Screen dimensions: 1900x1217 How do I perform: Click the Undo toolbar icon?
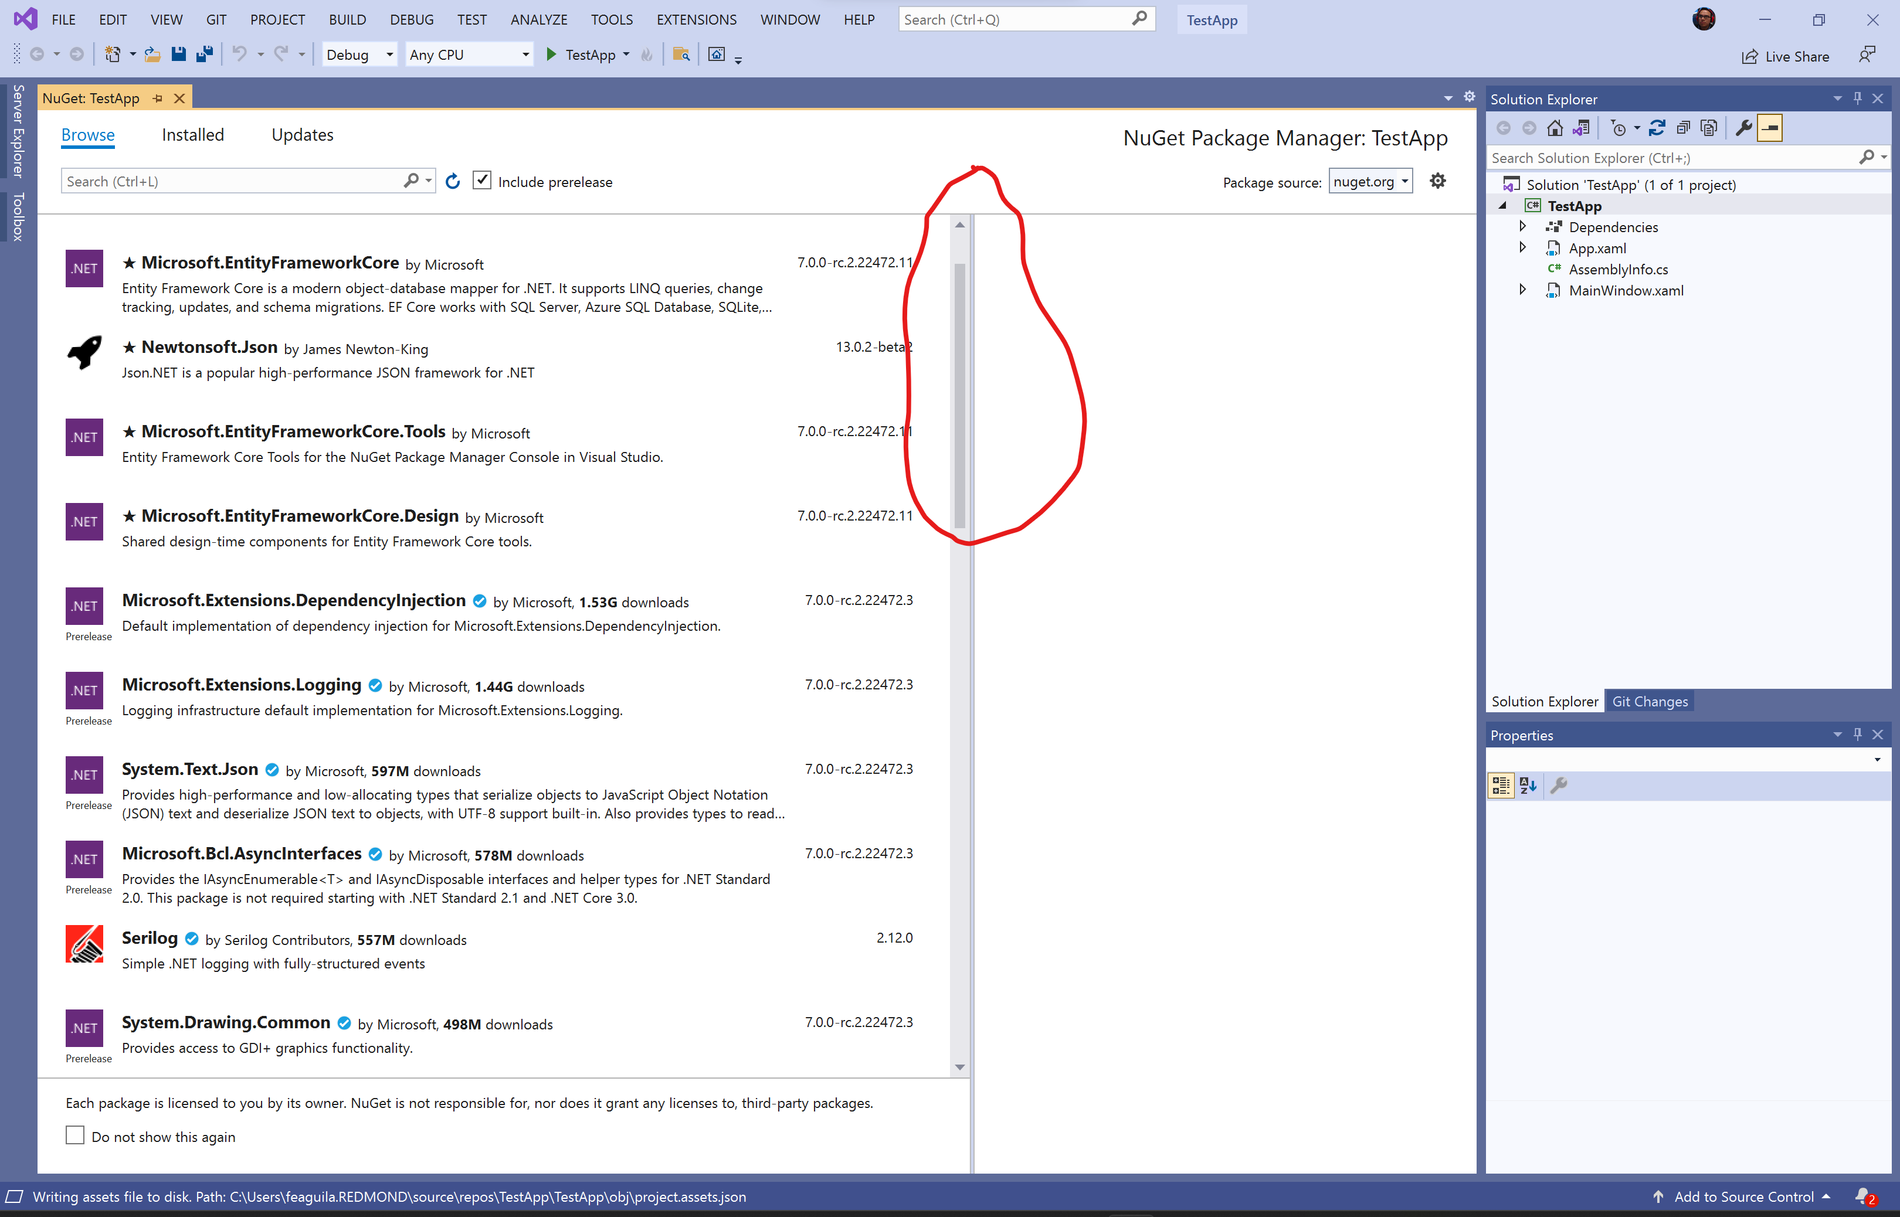239,55
